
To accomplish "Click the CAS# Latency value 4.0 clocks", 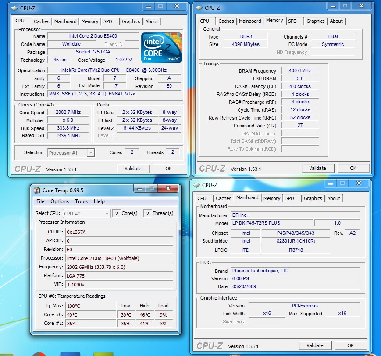I will pos(300,86).
